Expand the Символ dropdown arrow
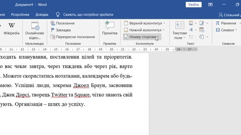The width and height of the screenshot is (241, 135). pyautogui.click(x=236, y=30)
